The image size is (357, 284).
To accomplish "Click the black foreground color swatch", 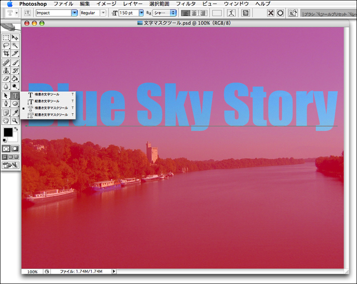I will 8,132.
